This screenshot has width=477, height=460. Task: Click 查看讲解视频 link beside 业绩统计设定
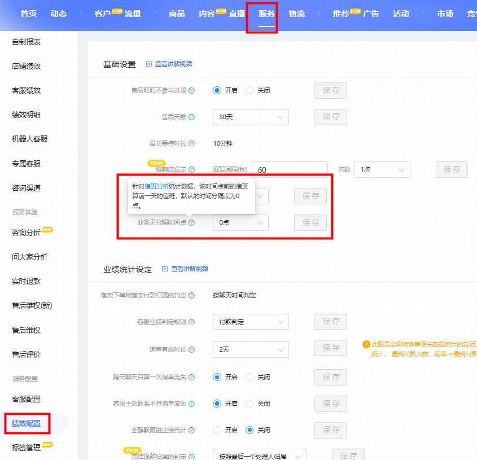click(x=190, y=269)
